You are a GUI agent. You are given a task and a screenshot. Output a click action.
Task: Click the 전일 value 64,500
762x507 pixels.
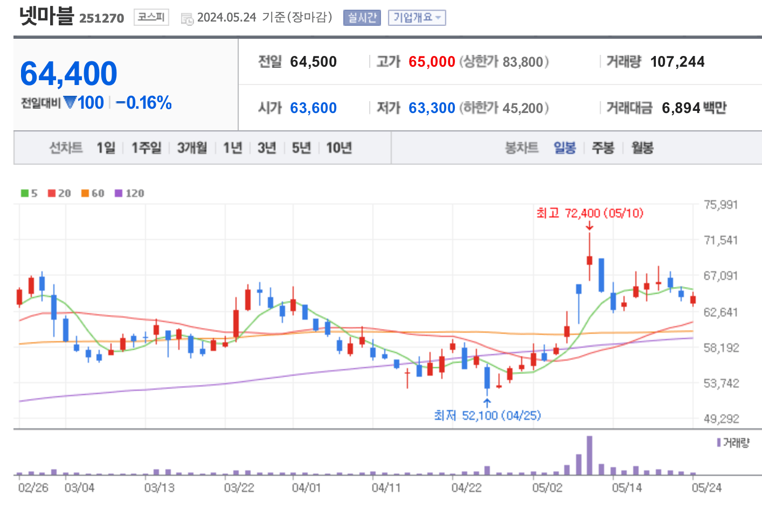[x=313, y=62]
